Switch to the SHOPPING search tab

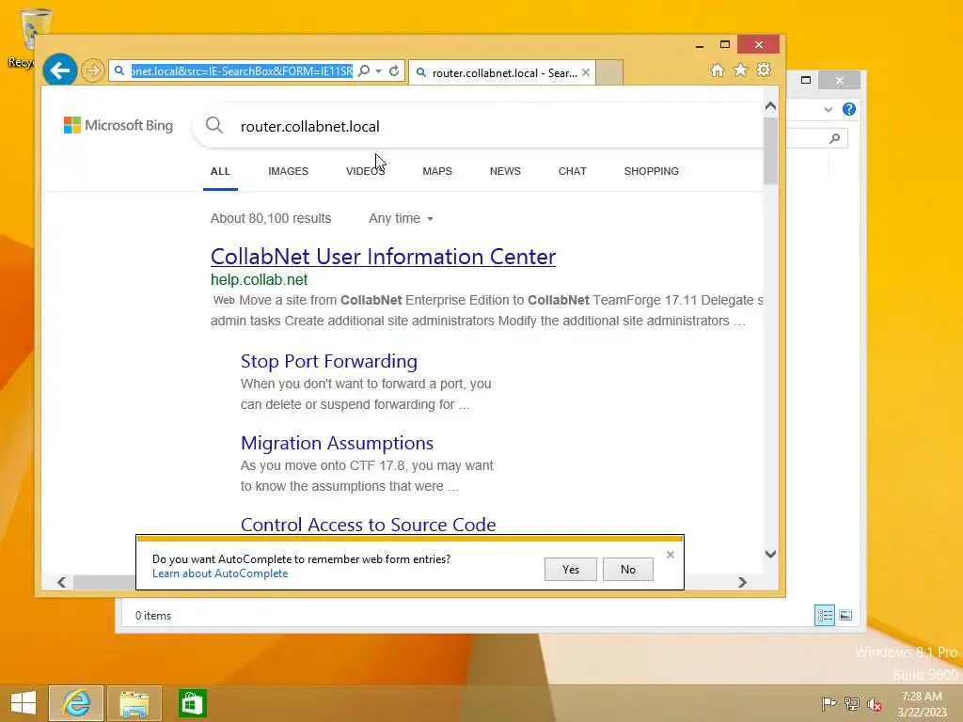click(x=652, y=171)
